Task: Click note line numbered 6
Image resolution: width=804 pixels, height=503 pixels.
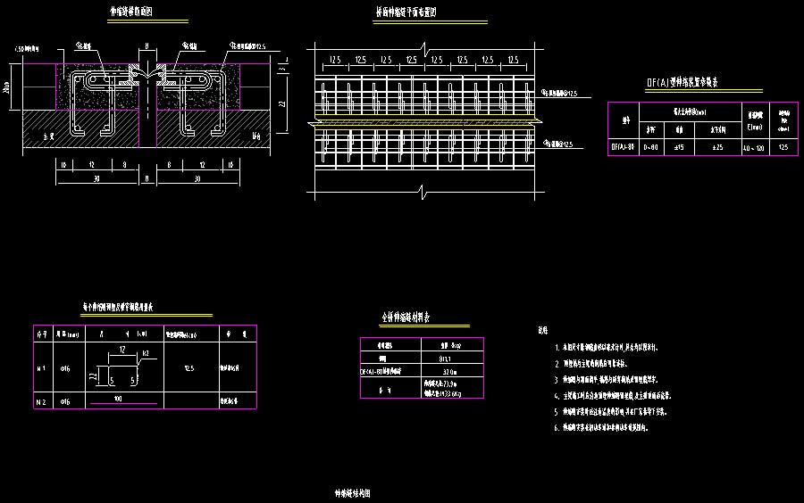Action: coord(601,427)
